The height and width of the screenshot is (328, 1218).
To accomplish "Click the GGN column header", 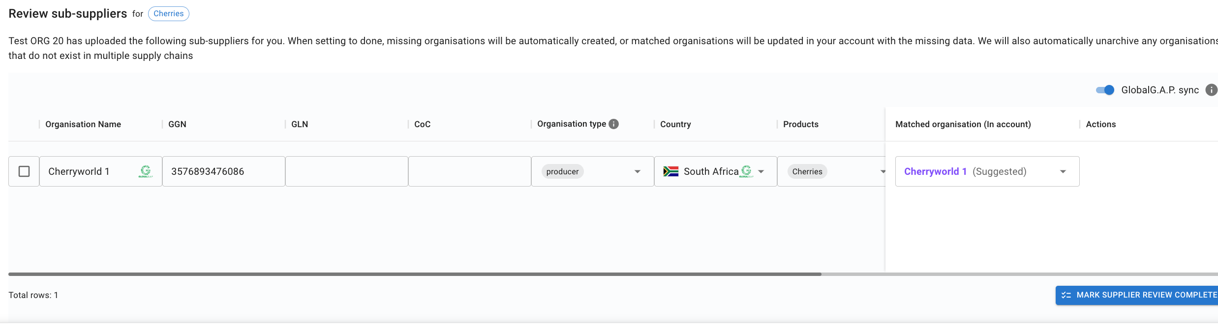I will [x=177, y=124].
